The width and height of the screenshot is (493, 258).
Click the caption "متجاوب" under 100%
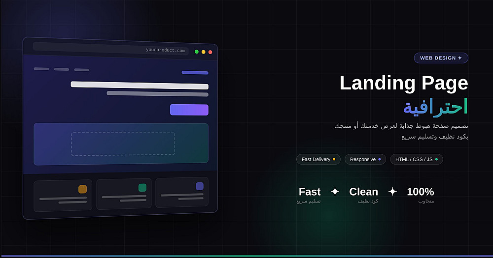(426, 201)
